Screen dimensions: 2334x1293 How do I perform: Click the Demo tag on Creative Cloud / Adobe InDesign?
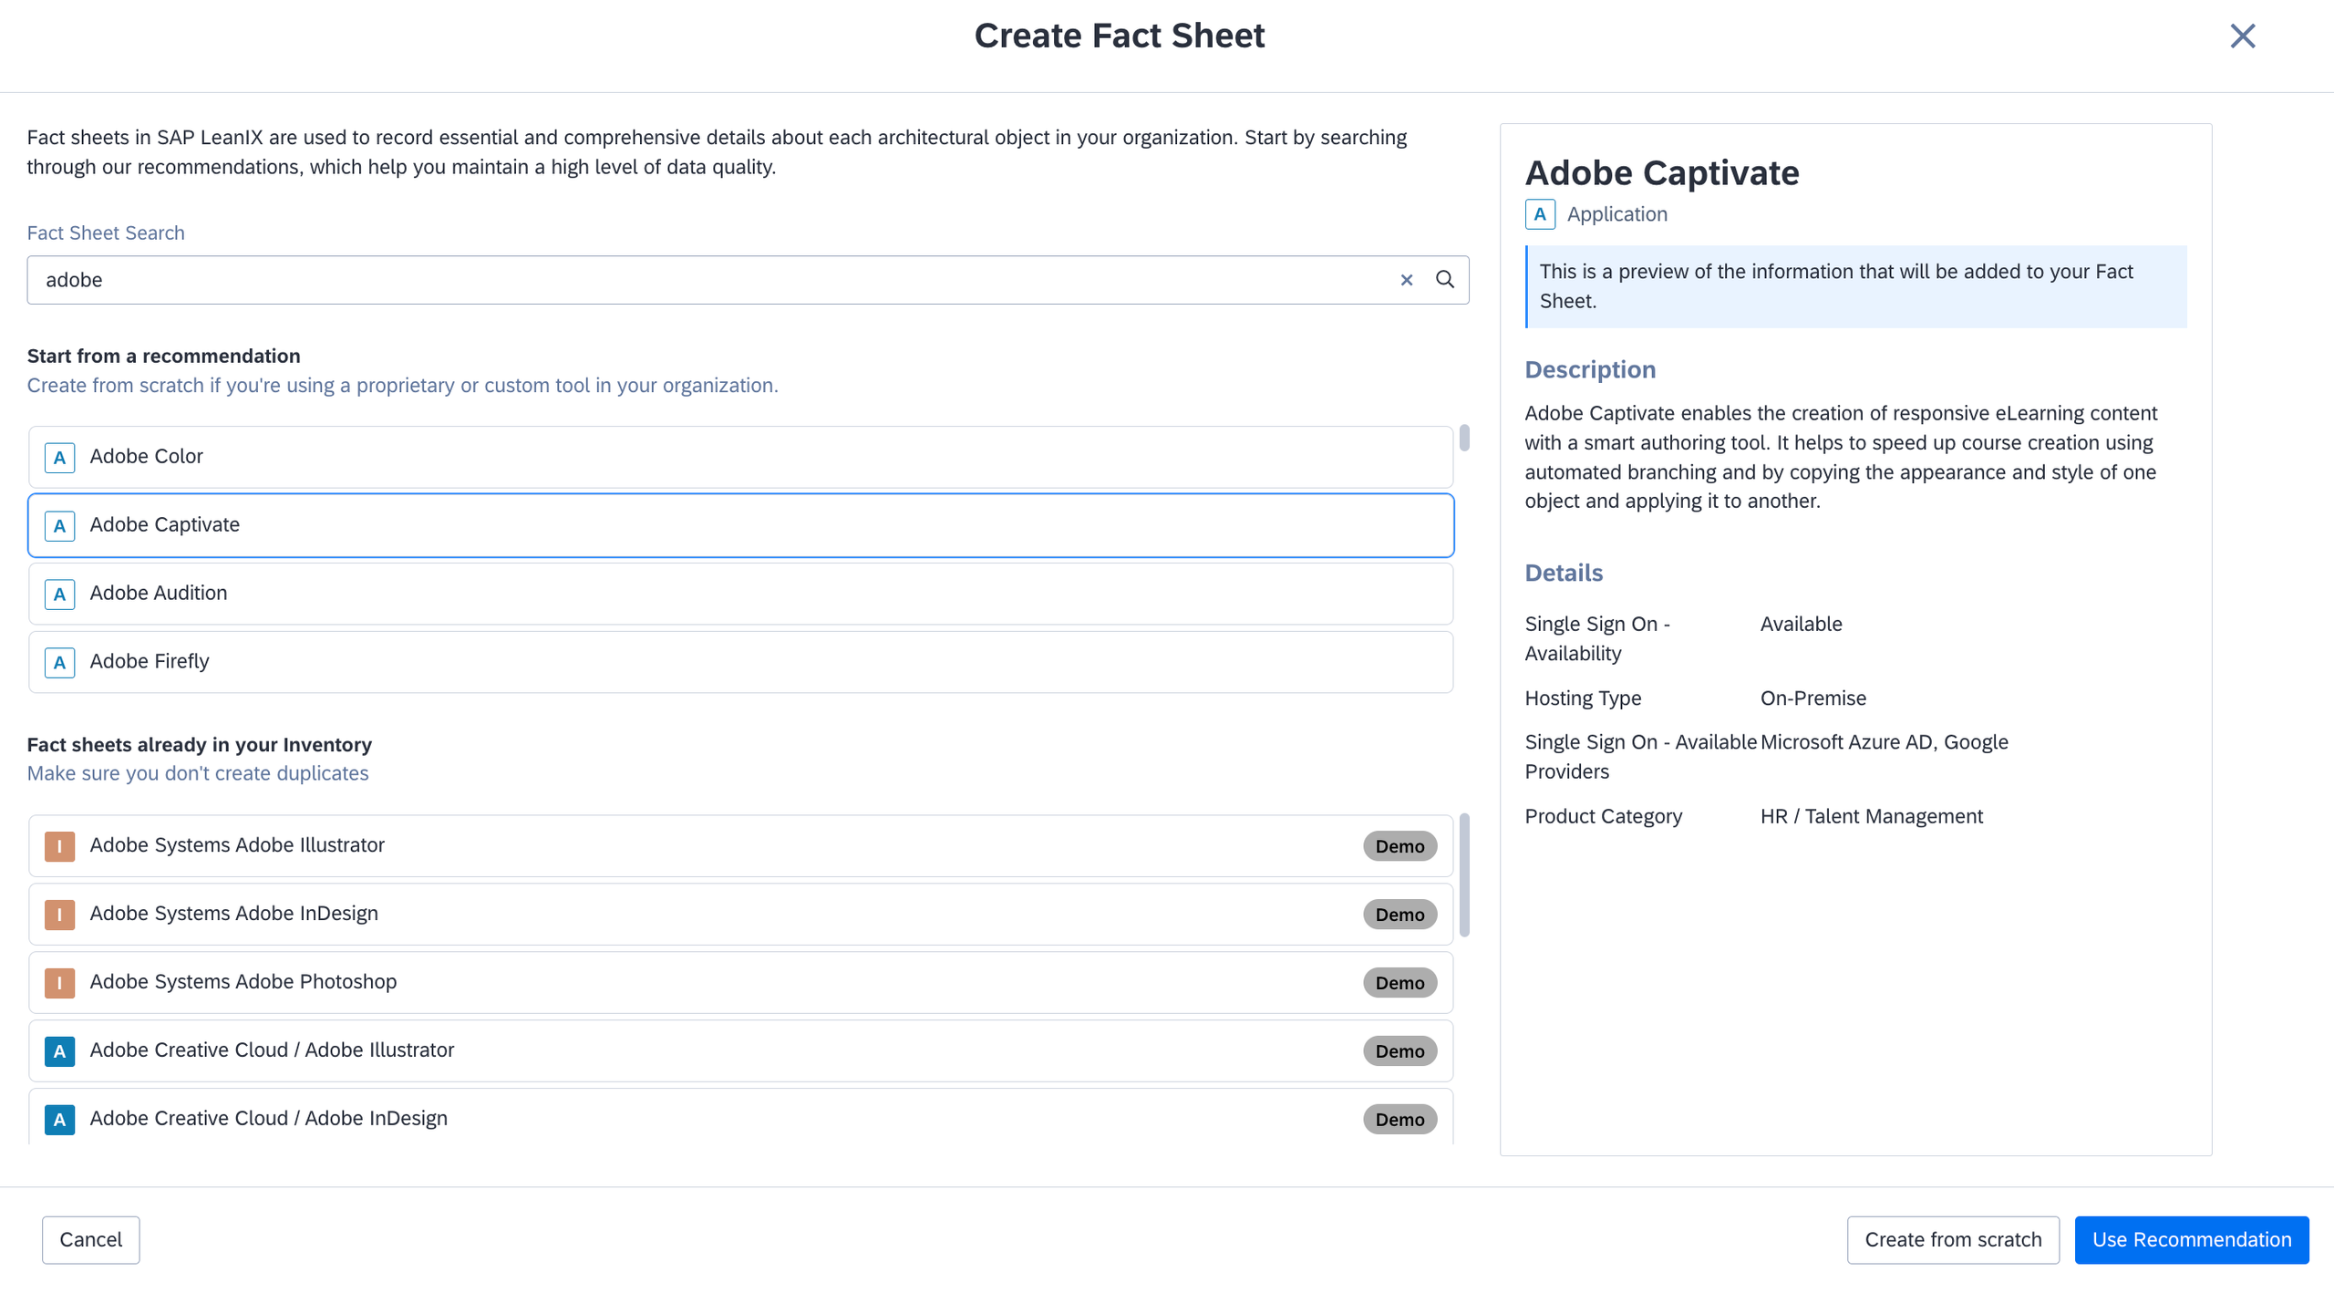click(x=1399, y=1120)
